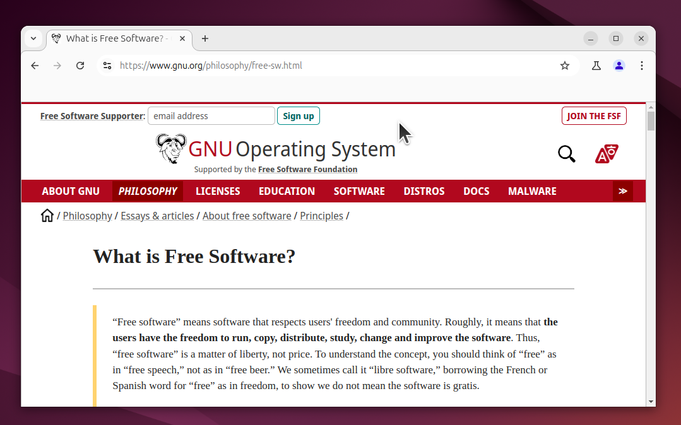Viewport: 681px width, 425px height.
Task: Click the What is Free Software? heading
Action: (194, 256)
